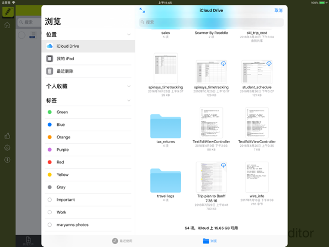
Task: Select maryanns photos tag
Action: click(88, 225)
